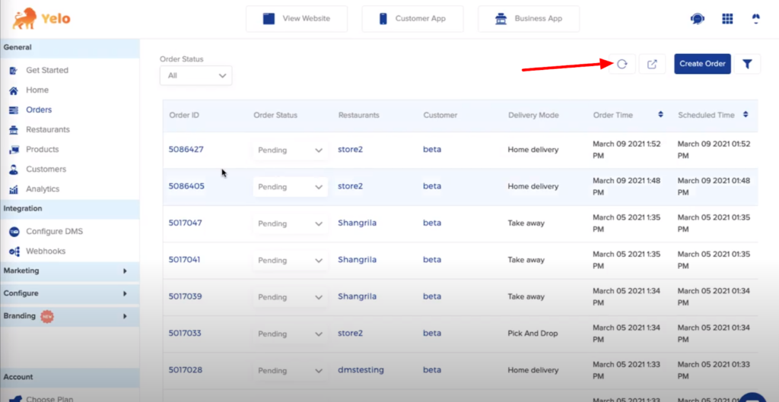Open Restaurants in the sidebar
Screen dimensions: 779x402
(x=48, y=129)
